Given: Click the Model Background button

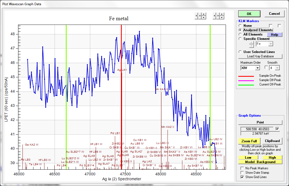Looking at the screenshot, I should pyautogui.click(x=260, y=162).
